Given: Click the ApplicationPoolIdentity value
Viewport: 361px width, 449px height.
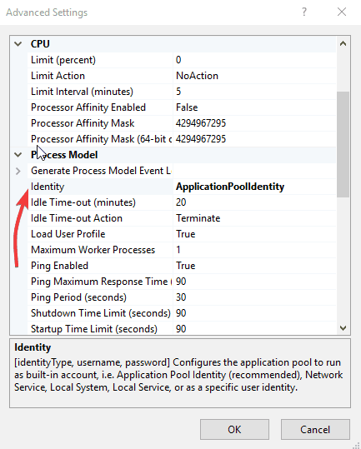Looking at the screenshot, I should pyautogui.click(x=230, y=187).
